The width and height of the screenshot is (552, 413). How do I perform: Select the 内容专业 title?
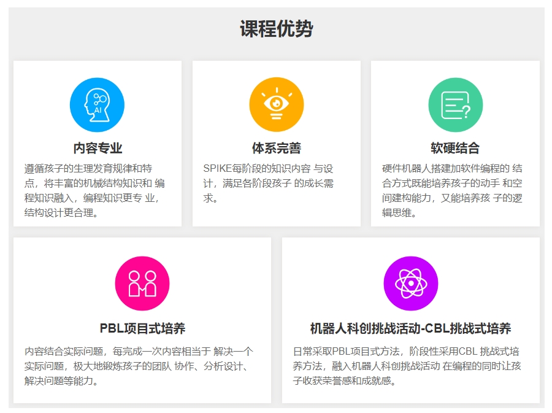point(98,148)
